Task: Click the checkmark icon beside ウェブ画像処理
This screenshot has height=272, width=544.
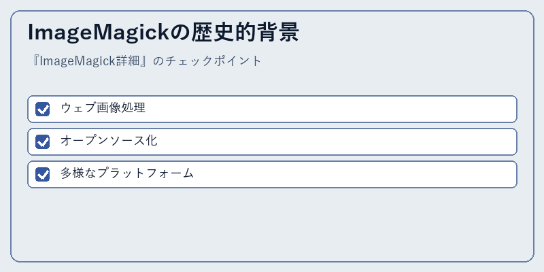Action: pos(42,109)
